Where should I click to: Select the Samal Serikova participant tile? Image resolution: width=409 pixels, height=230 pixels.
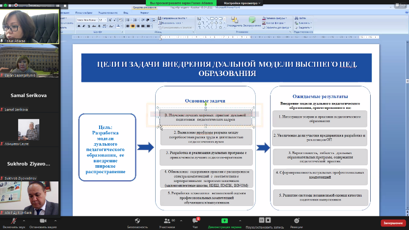tap(29, 97)
